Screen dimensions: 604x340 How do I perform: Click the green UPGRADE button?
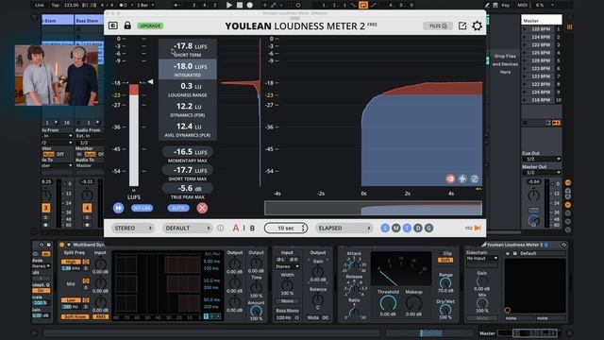click(150, 25)
